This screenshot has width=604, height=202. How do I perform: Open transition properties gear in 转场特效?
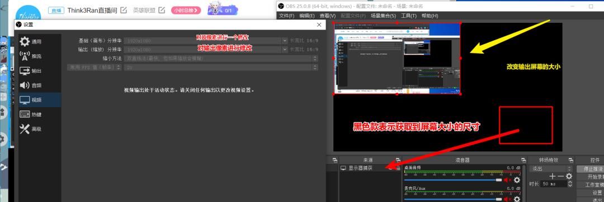tap(569, 176)
